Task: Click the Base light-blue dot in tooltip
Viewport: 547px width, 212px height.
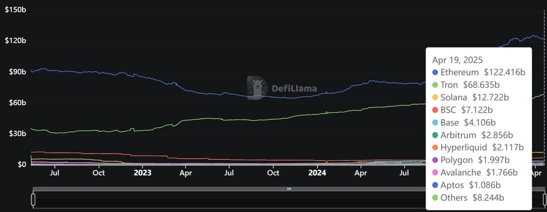Action: 435,123
